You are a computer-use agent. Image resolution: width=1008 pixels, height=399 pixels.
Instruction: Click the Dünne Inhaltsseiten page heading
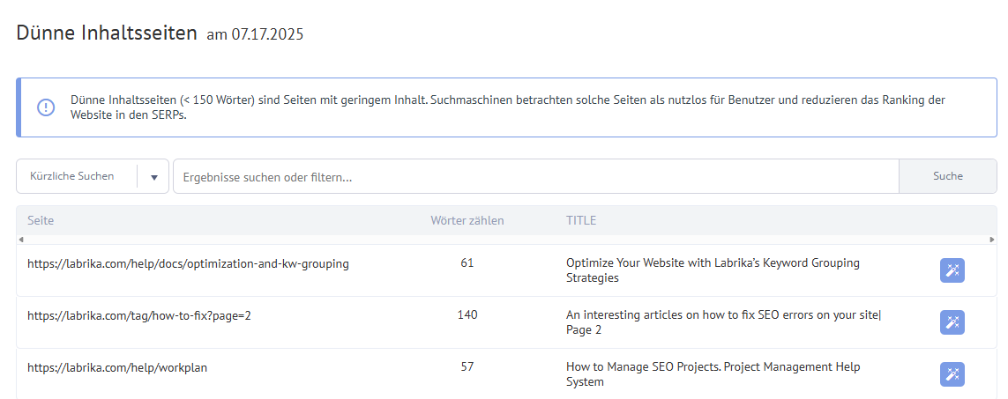click(107, 33)
